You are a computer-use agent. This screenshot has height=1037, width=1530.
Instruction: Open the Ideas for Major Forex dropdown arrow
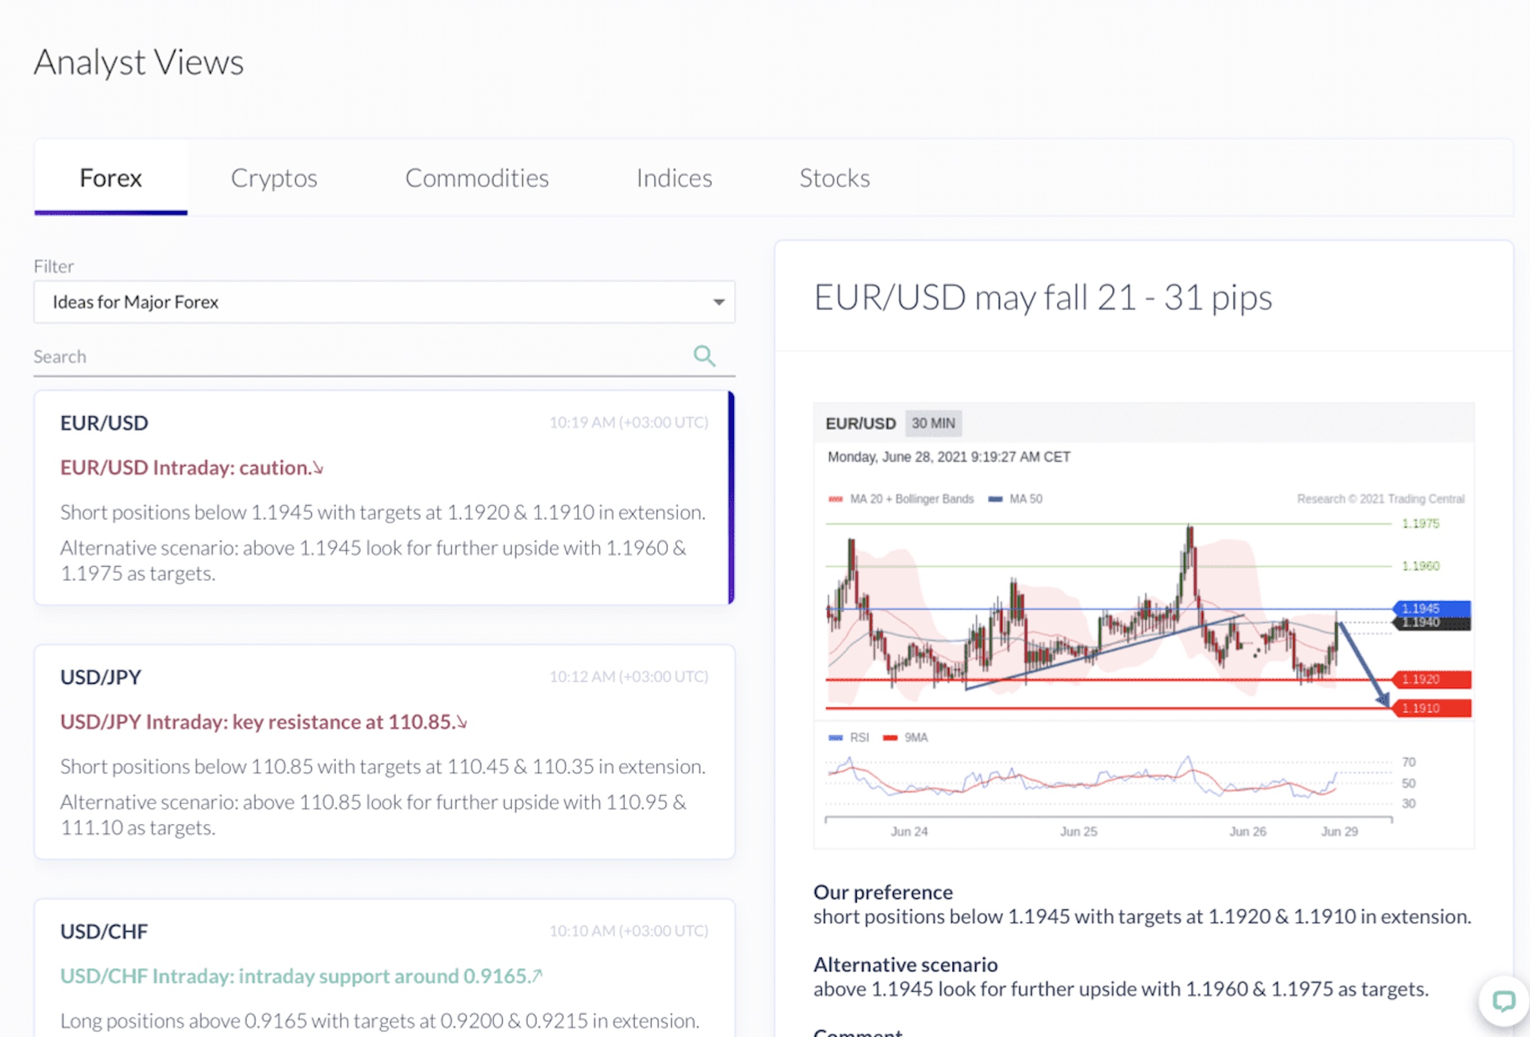pyautogui.click(x=718, y=302)
